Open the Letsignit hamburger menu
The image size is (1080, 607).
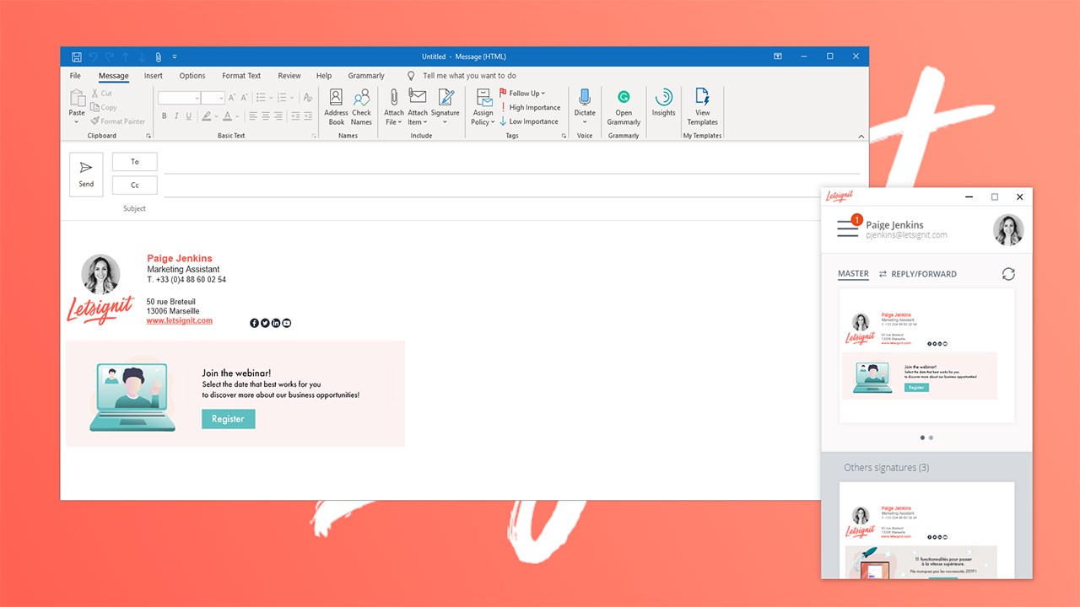pyautogui.click(x=848, y=228)
